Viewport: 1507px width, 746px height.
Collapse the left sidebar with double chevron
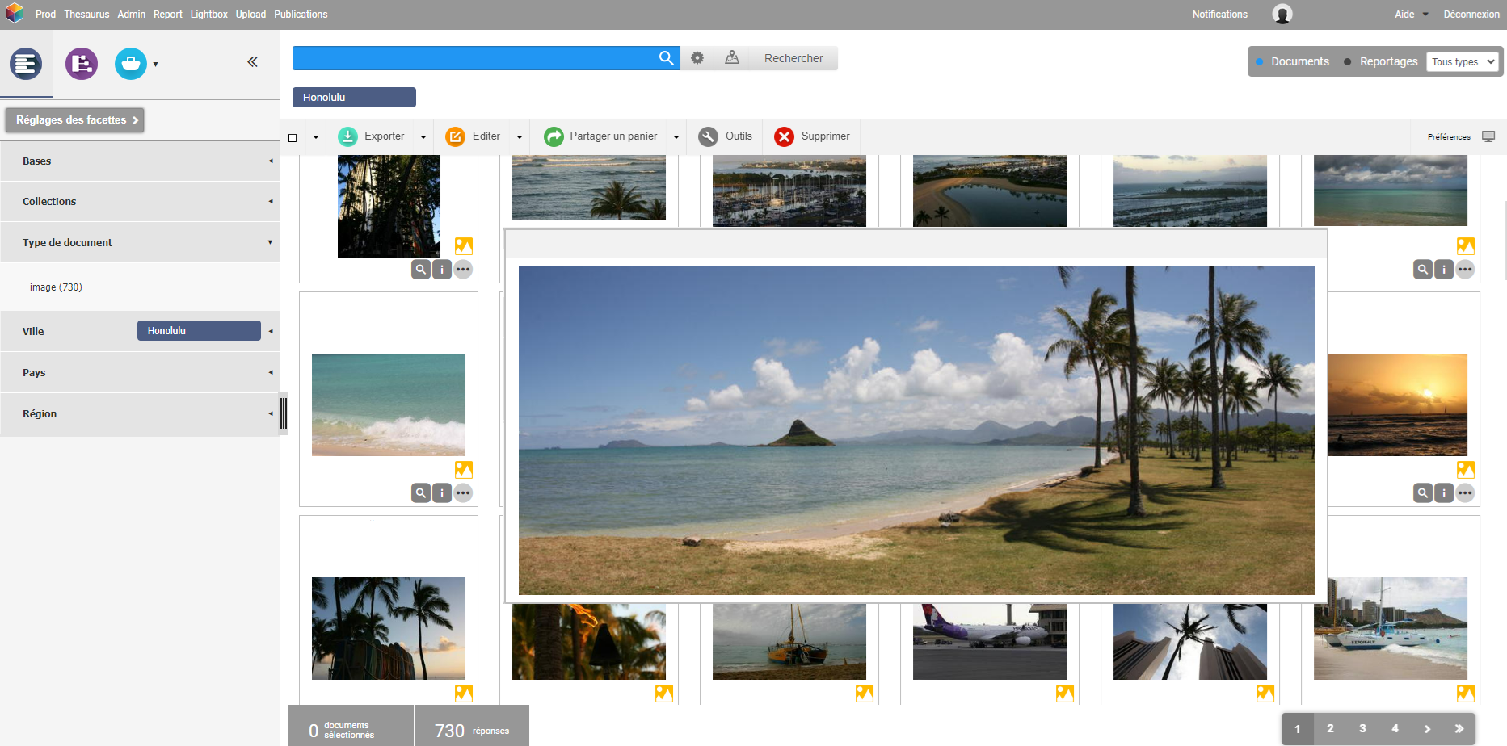pos(252,62)
